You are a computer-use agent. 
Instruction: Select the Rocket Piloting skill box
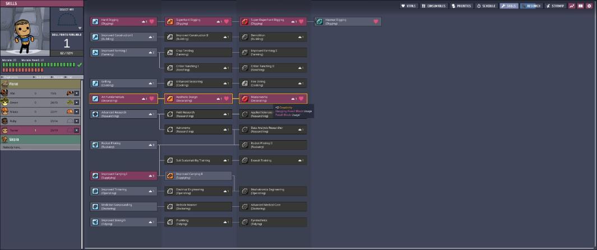tap(124, 145)
